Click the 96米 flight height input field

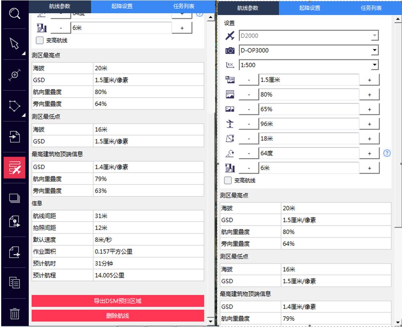tap(309, 124)
